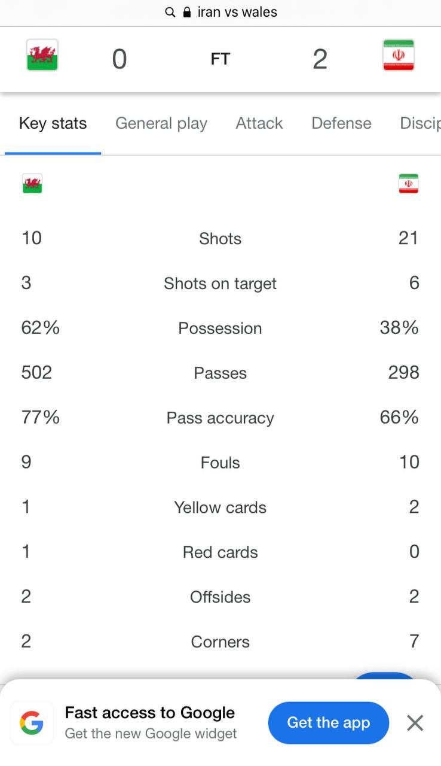Tap the Get the app button
The width and height of the screenshot is (441, 766).
pyautogui.click(x=329, y=723)
